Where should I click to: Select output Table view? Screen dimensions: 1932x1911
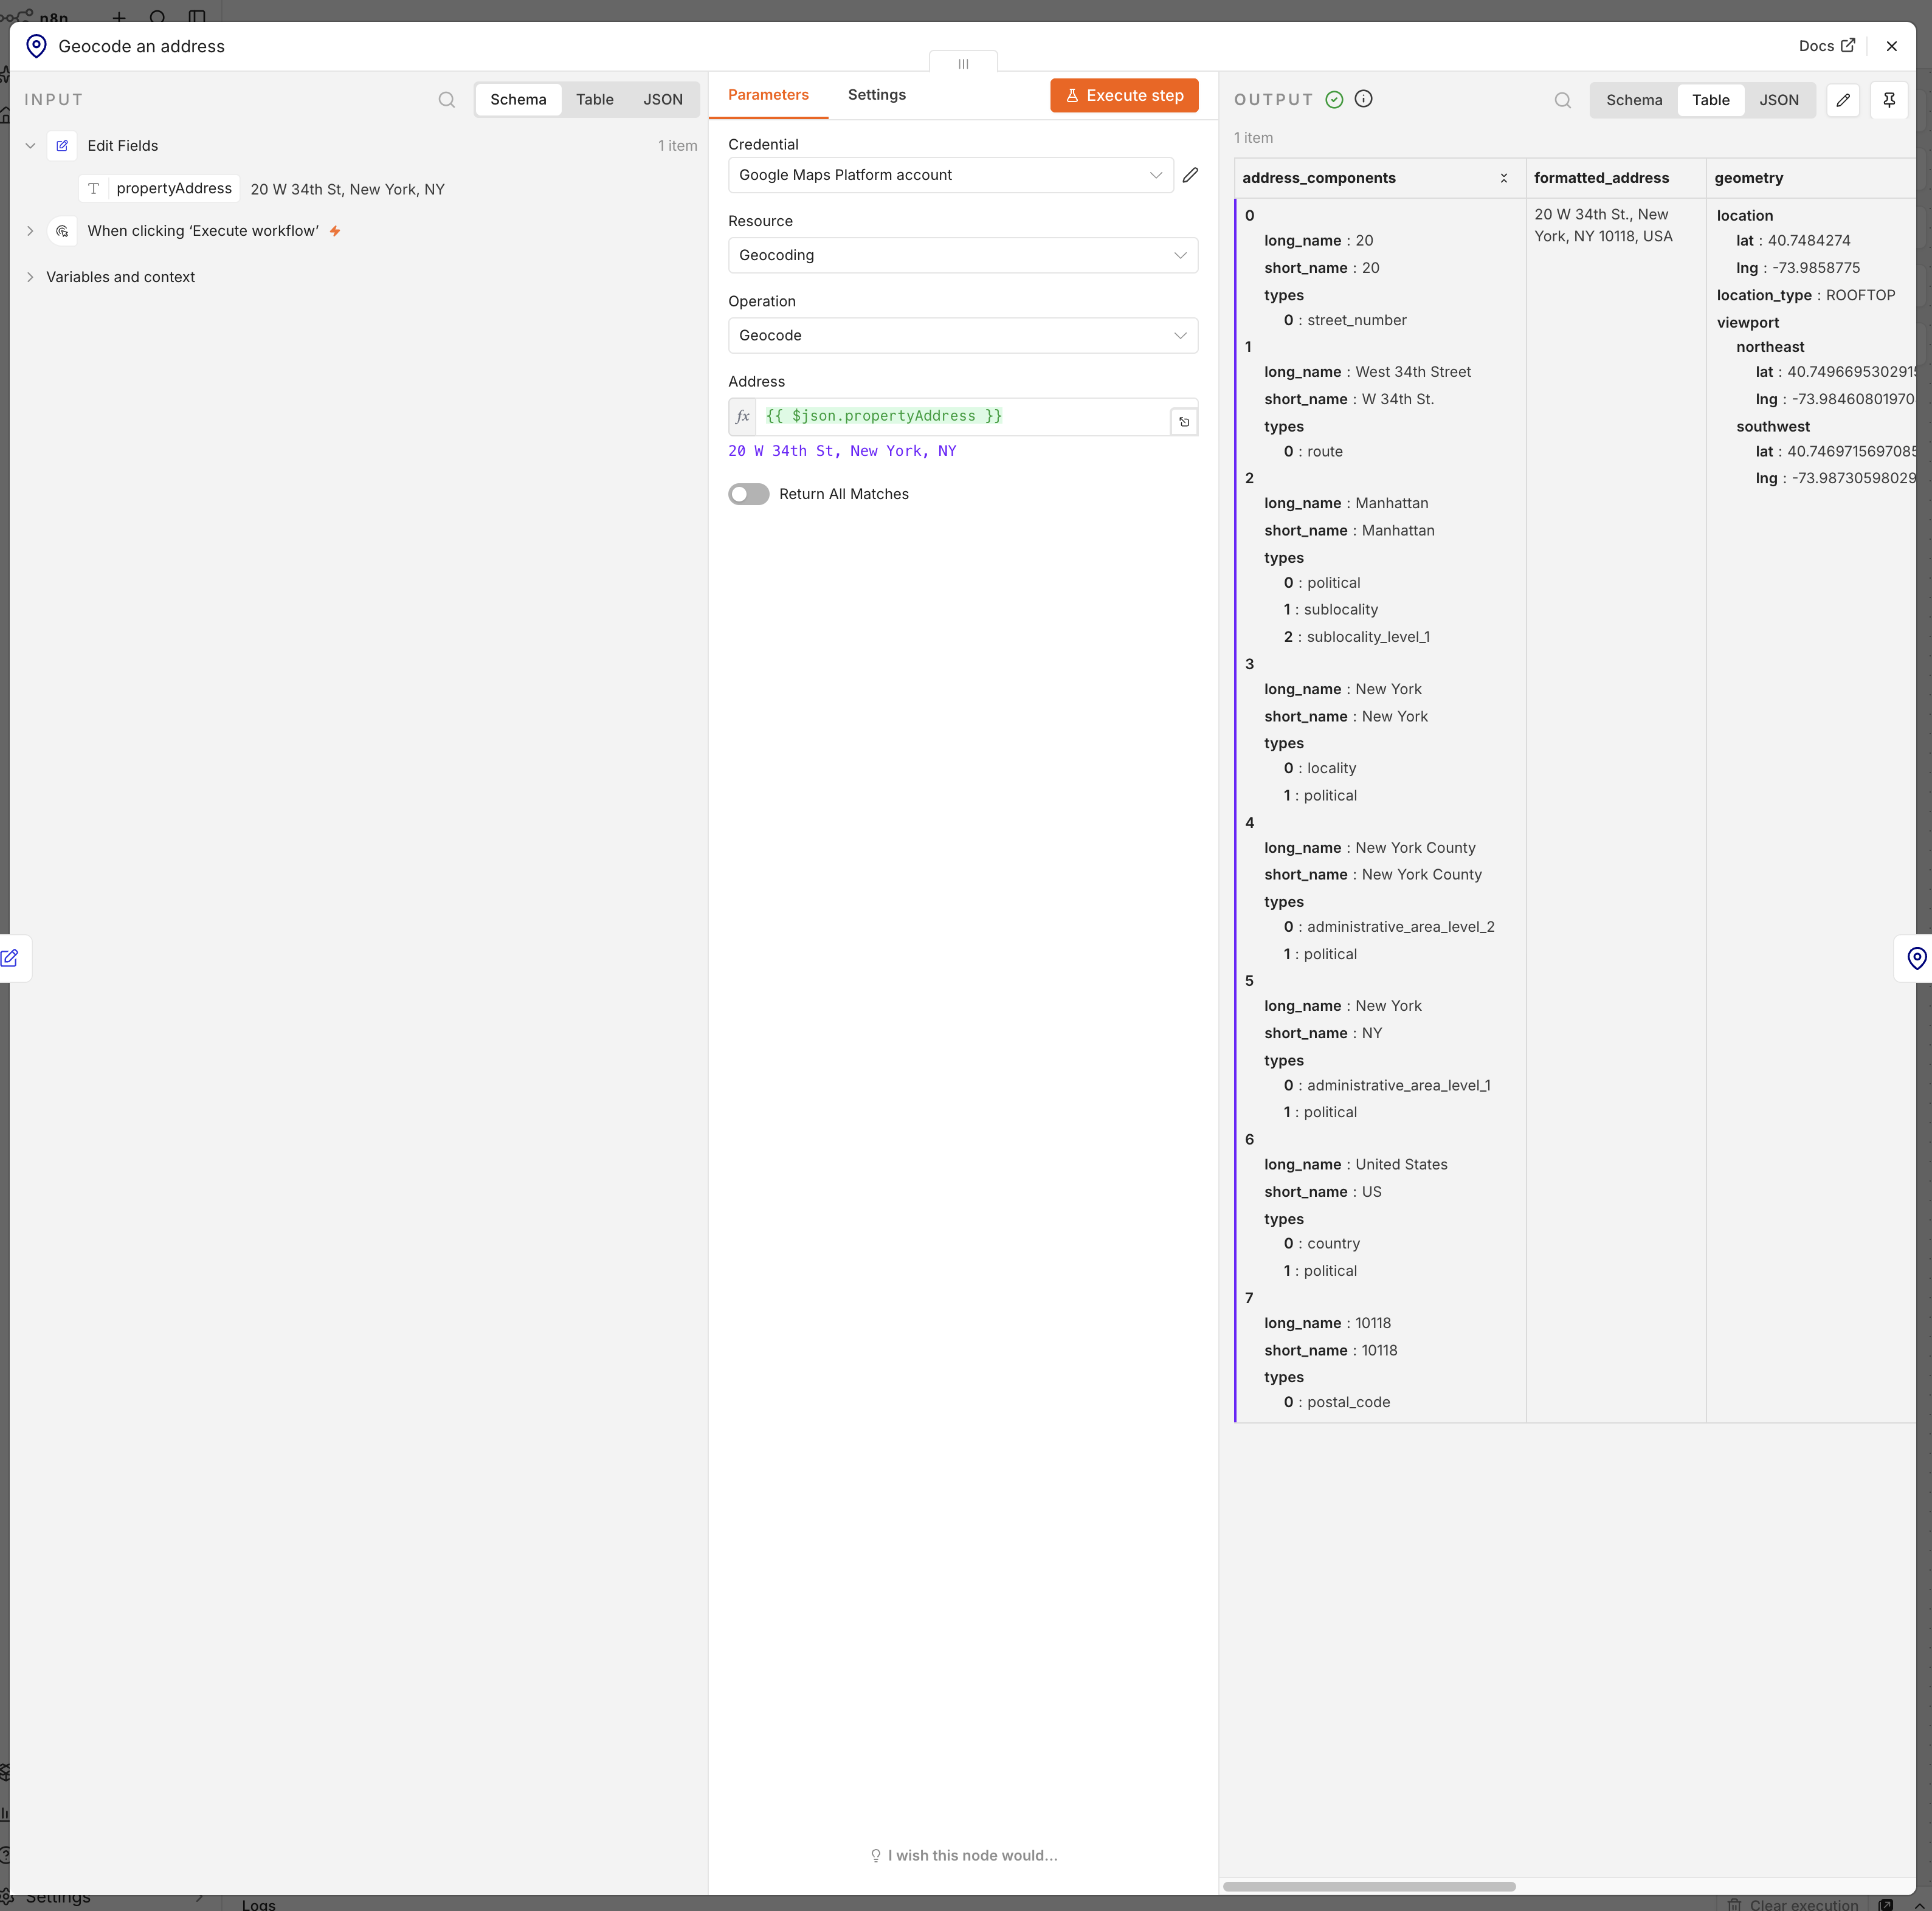[x=1710, y=100]
